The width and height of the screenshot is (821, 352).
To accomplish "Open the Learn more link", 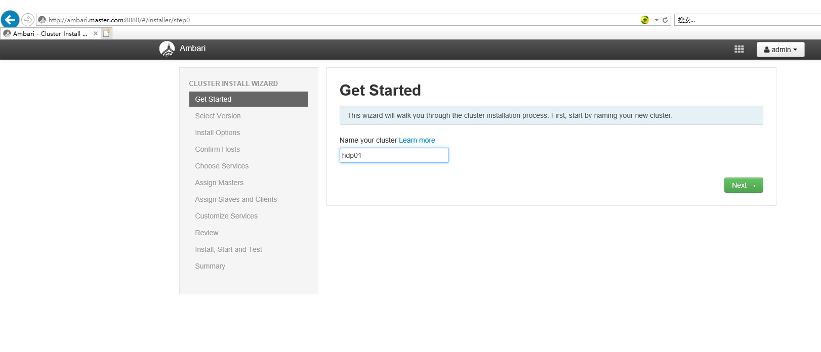I will pyautogui.click(x=417, y=140).
